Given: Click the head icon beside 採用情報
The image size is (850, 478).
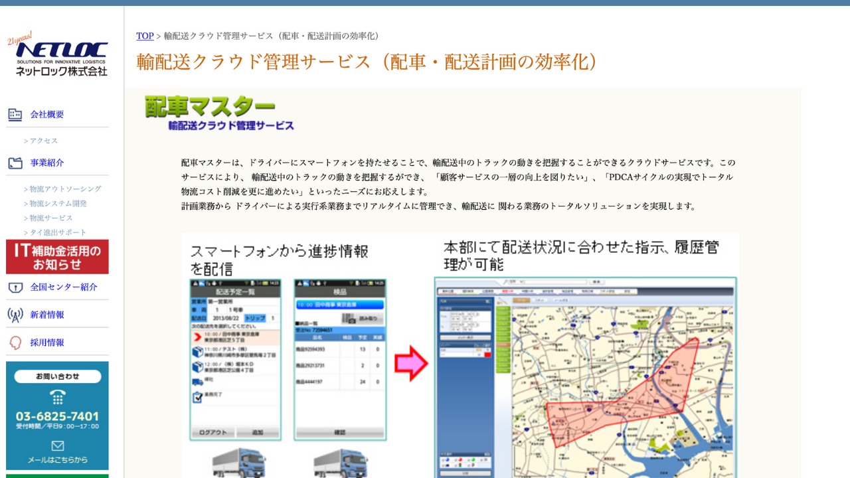Looking at the screenshot, I should [x=15, y=343].
